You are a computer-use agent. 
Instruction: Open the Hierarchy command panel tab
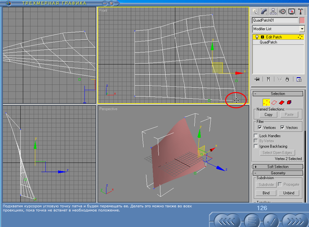pyautogui.click(x=273, y=12)
